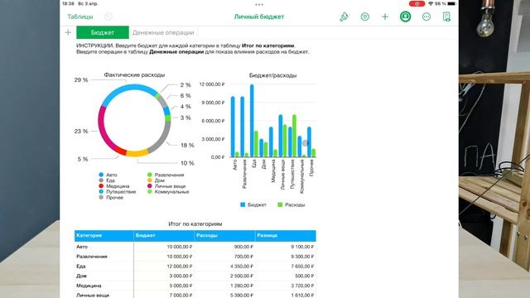Select Развлечения in donut chart legend
Viewport: 530px width, 298px height.
169,175
